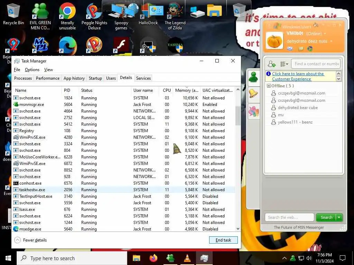Image resolution: width=354 pixels, height=265 pixels.
Task: Open Peggle Nights Deluxe shortcut
Action: 94,16
